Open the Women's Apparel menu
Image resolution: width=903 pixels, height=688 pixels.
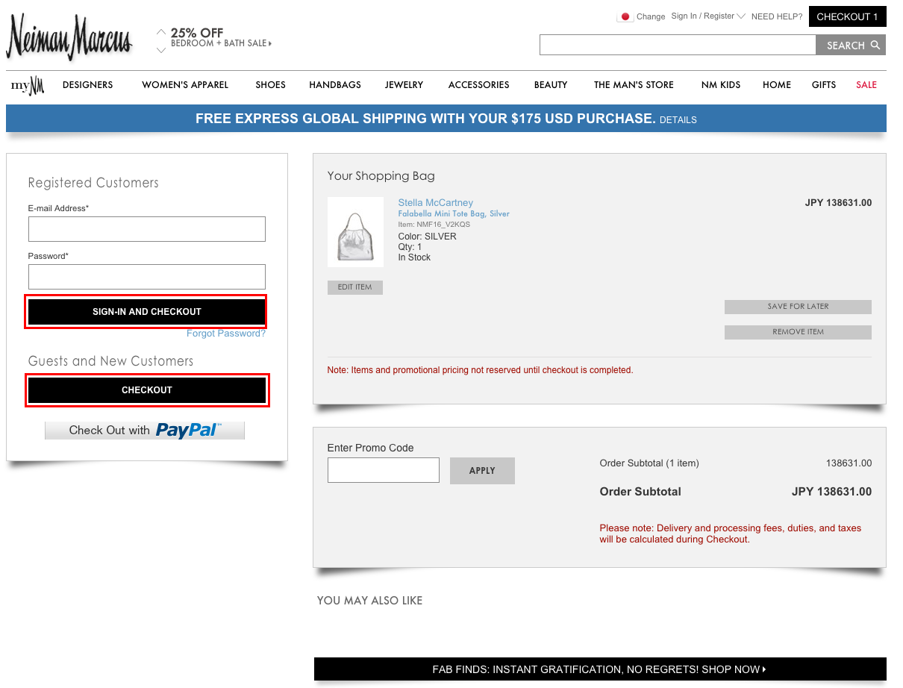[185, 85]
